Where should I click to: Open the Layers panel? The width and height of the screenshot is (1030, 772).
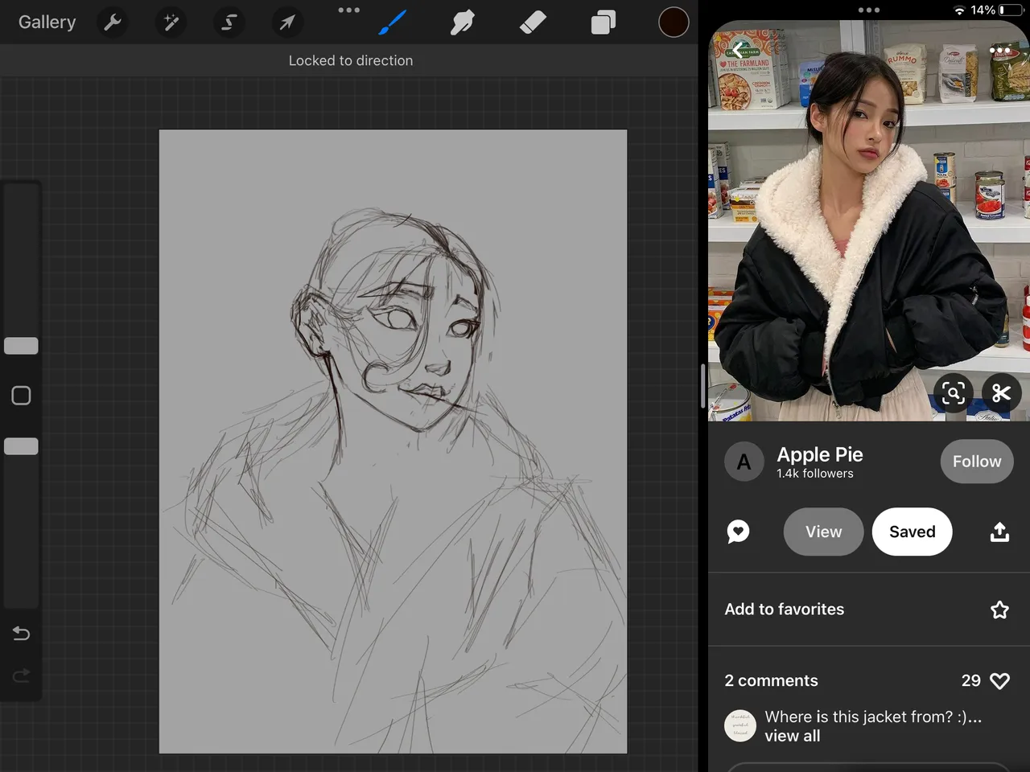[x=603, y=23]
